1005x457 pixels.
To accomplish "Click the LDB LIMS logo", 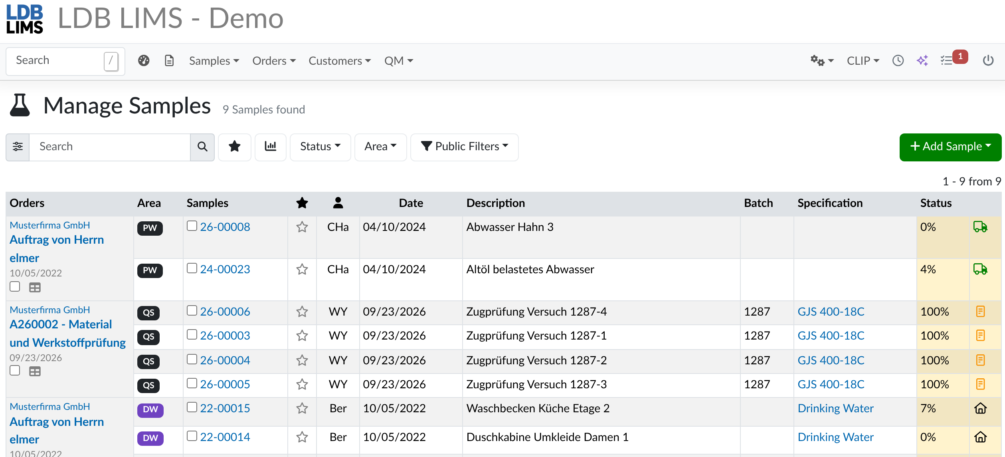I will point(25,19).
